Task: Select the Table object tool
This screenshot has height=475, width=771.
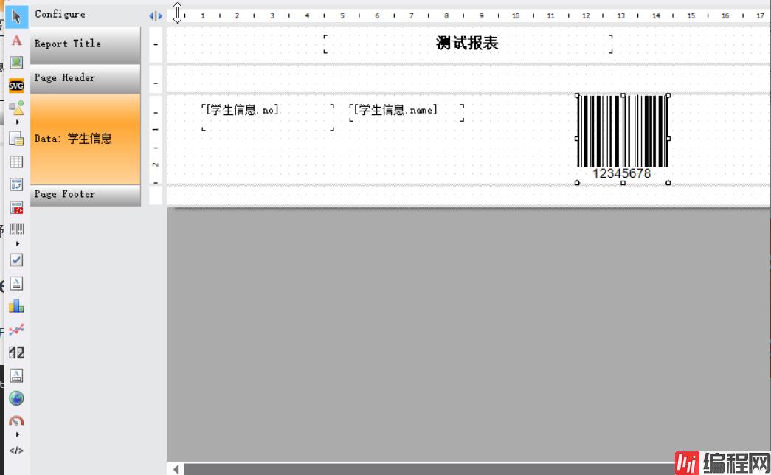Action: (x=16, y=162)
